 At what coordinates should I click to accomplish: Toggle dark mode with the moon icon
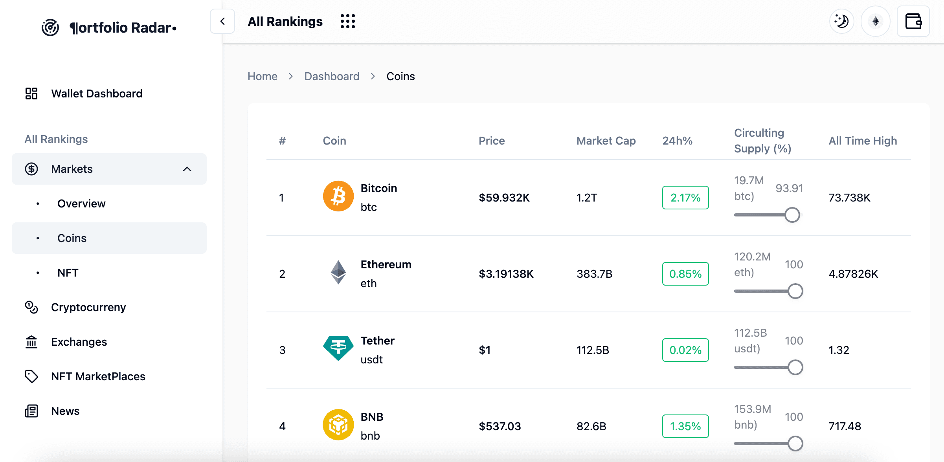click(842, 21)
